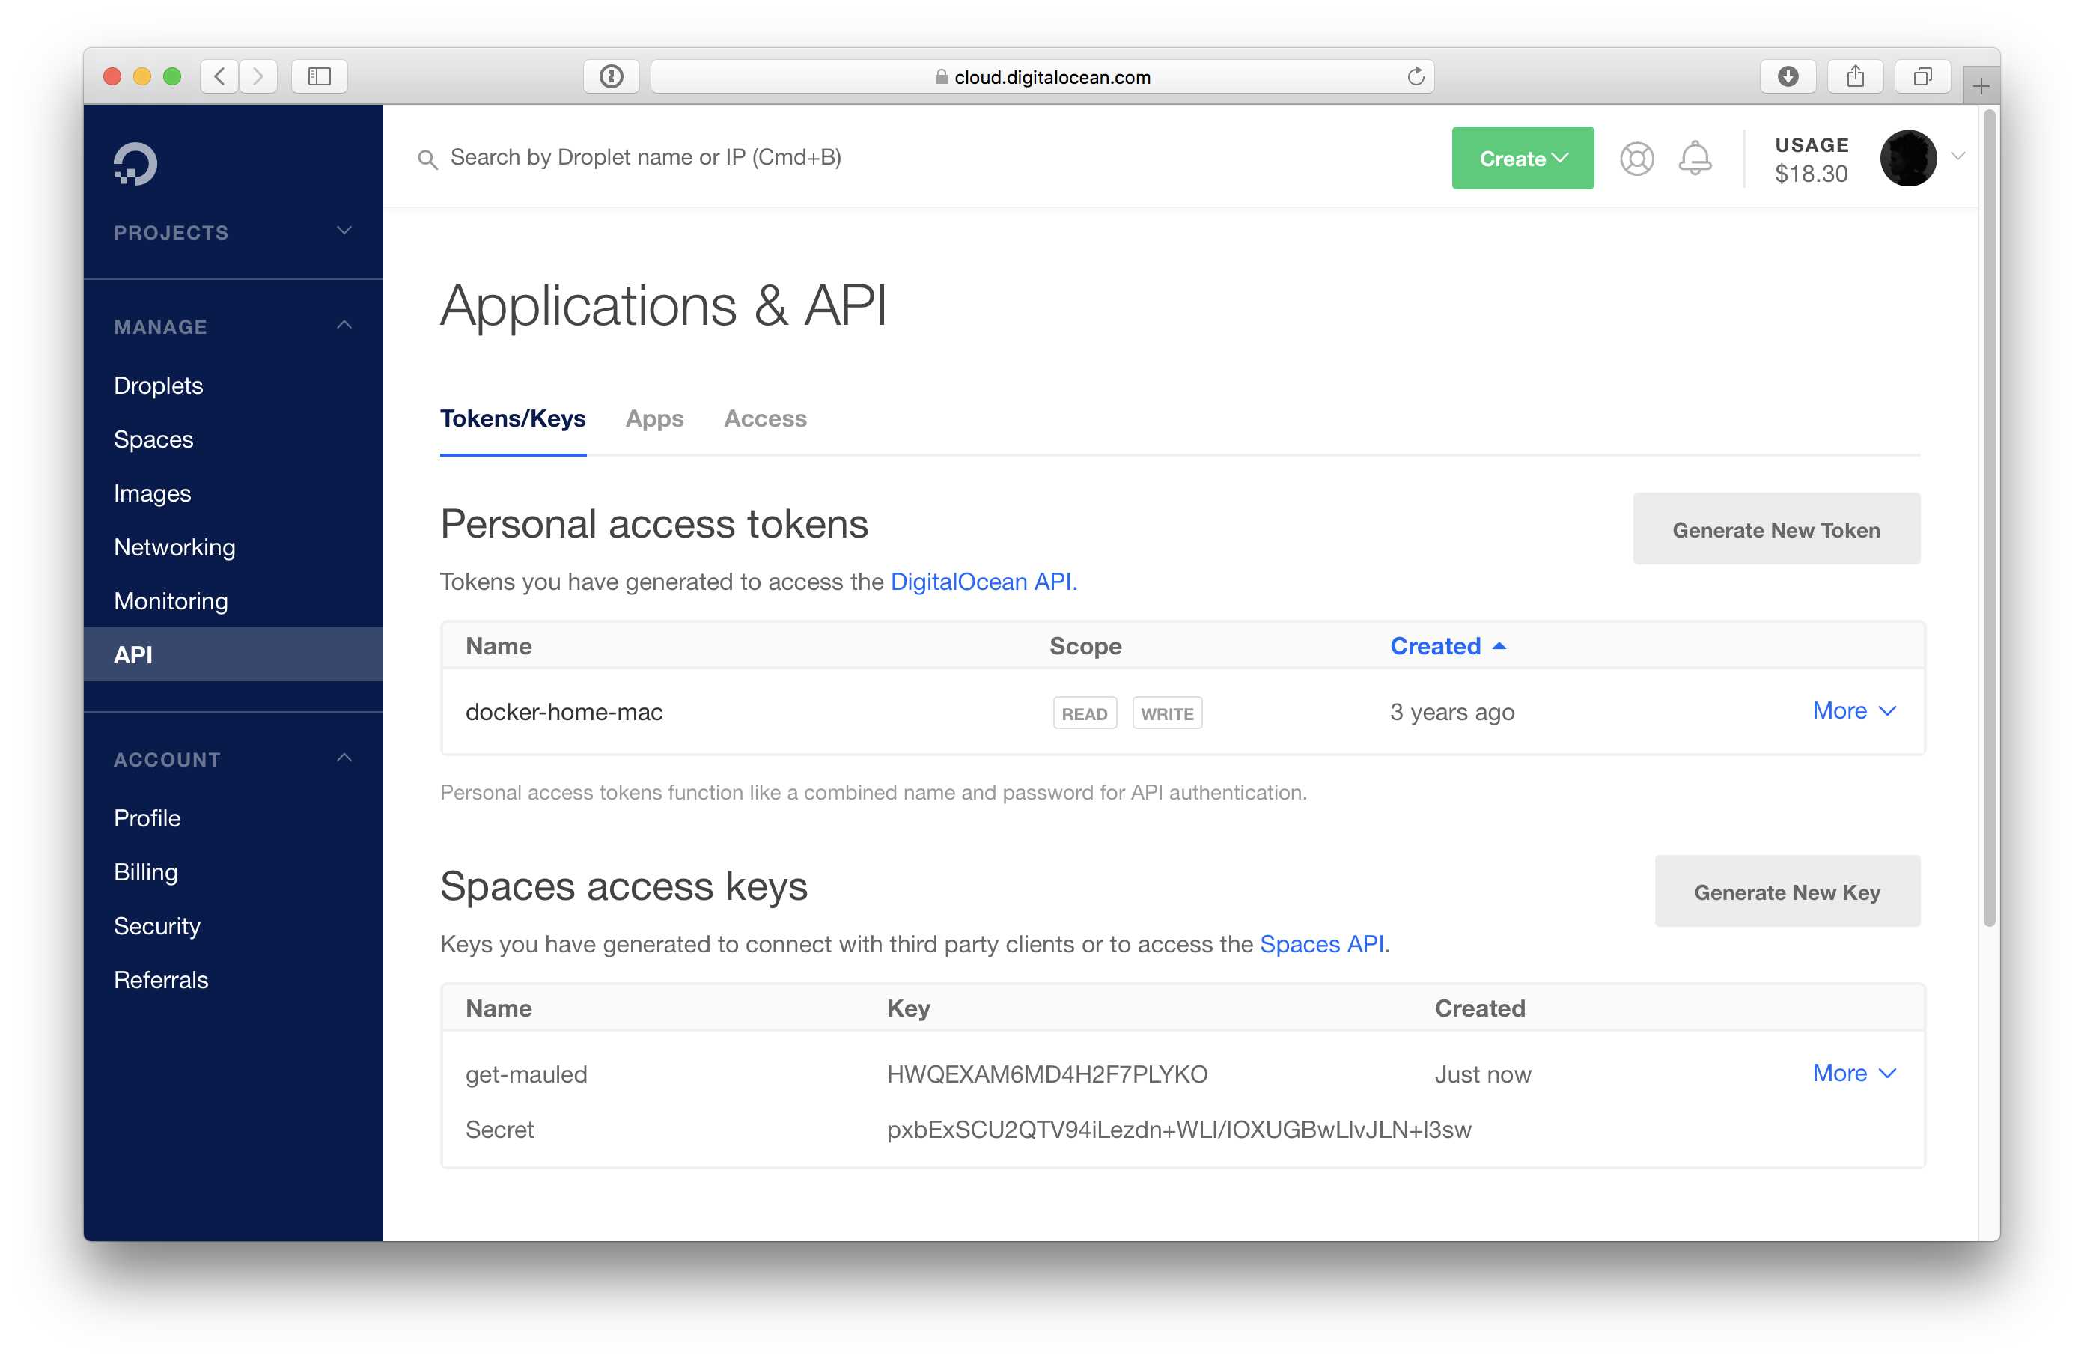Expand the Projects section chevron

click(344, 231)
